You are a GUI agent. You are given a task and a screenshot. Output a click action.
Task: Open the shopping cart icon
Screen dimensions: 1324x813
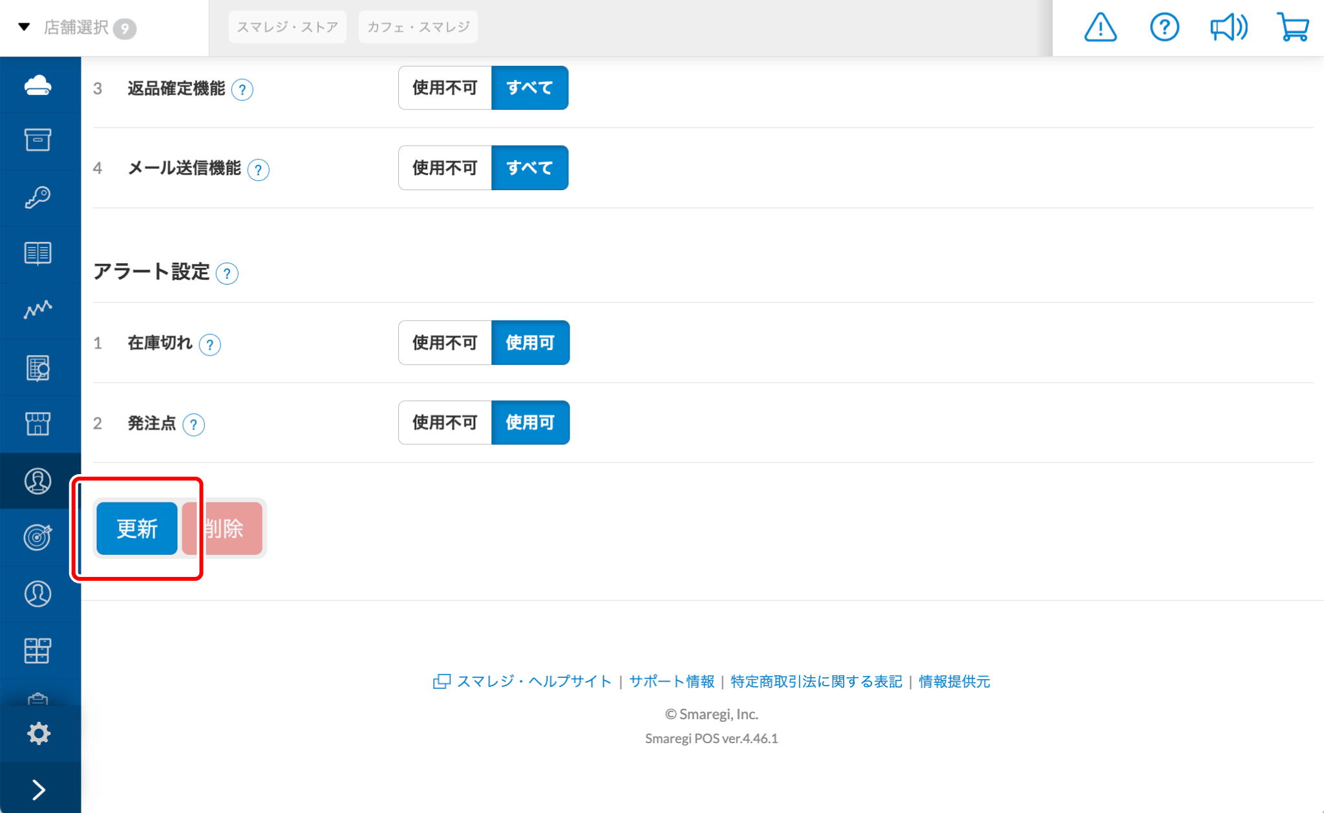point(1292,28)
